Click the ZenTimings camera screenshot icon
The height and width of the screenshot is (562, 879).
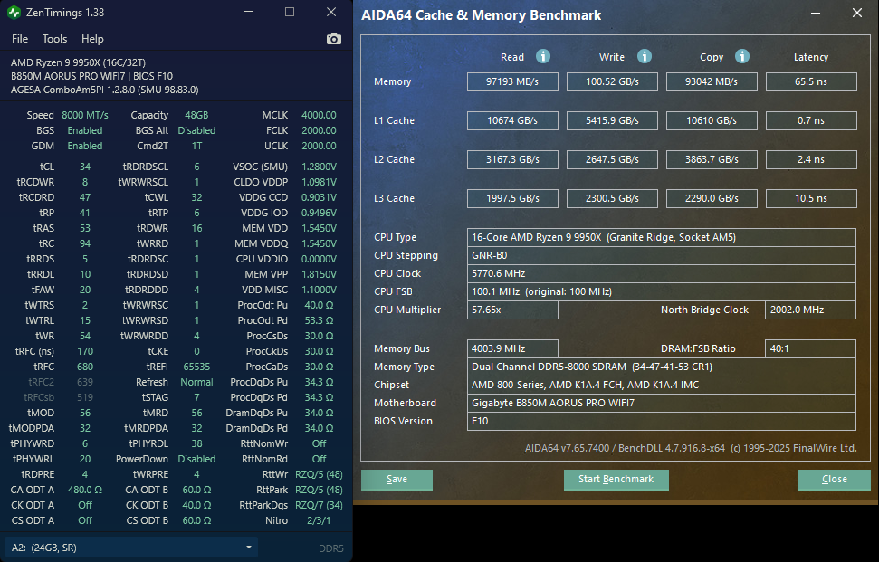(x=333, y=39)
